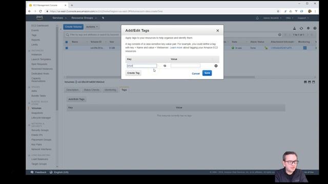Viewport: 328px width, 184px height.
Task: Open Events in the sidebar
Action: [35, 30]
